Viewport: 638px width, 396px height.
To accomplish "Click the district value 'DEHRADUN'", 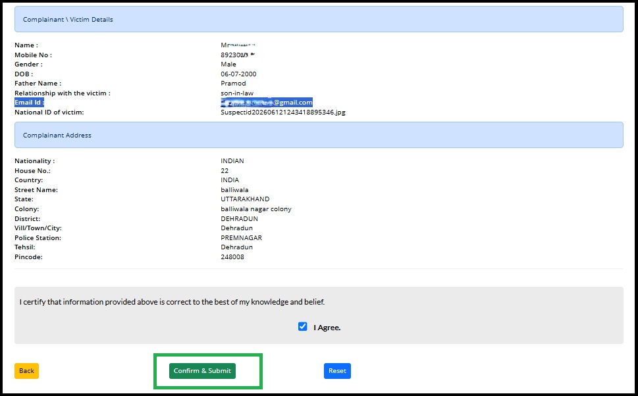I will point(239,219).
